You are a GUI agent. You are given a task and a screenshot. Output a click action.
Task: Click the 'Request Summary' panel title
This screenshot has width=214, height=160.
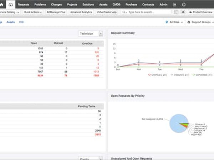click(123, 33)
